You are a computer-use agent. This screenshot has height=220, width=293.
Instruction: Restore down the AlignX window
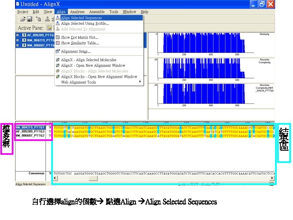click(262, 4)
